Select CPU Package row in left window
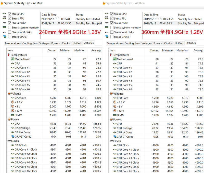Screen dimensions: 204x173 click(x=54, y=128)
